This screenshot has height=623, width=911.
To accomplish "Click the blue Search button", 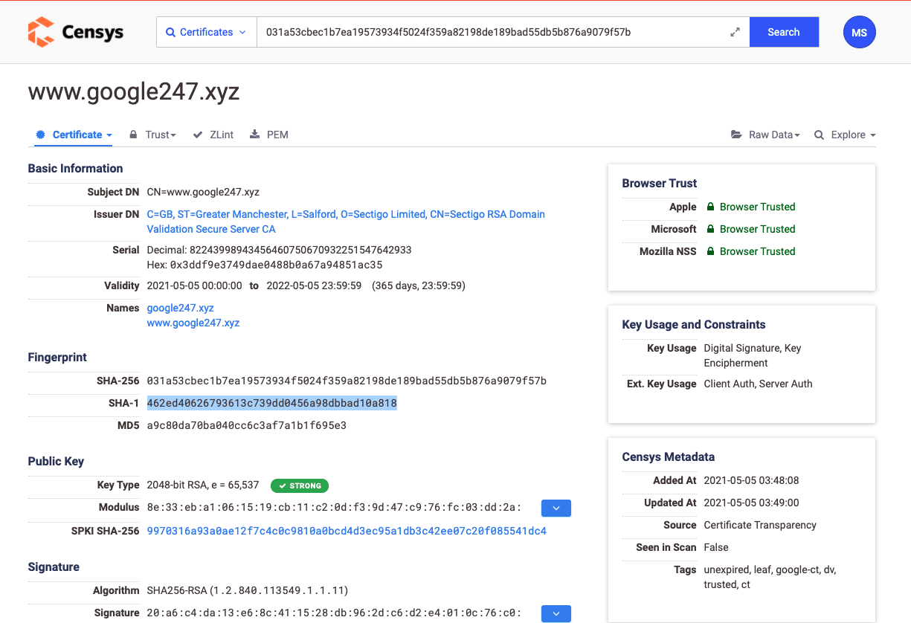I will (x=783, y=32).
